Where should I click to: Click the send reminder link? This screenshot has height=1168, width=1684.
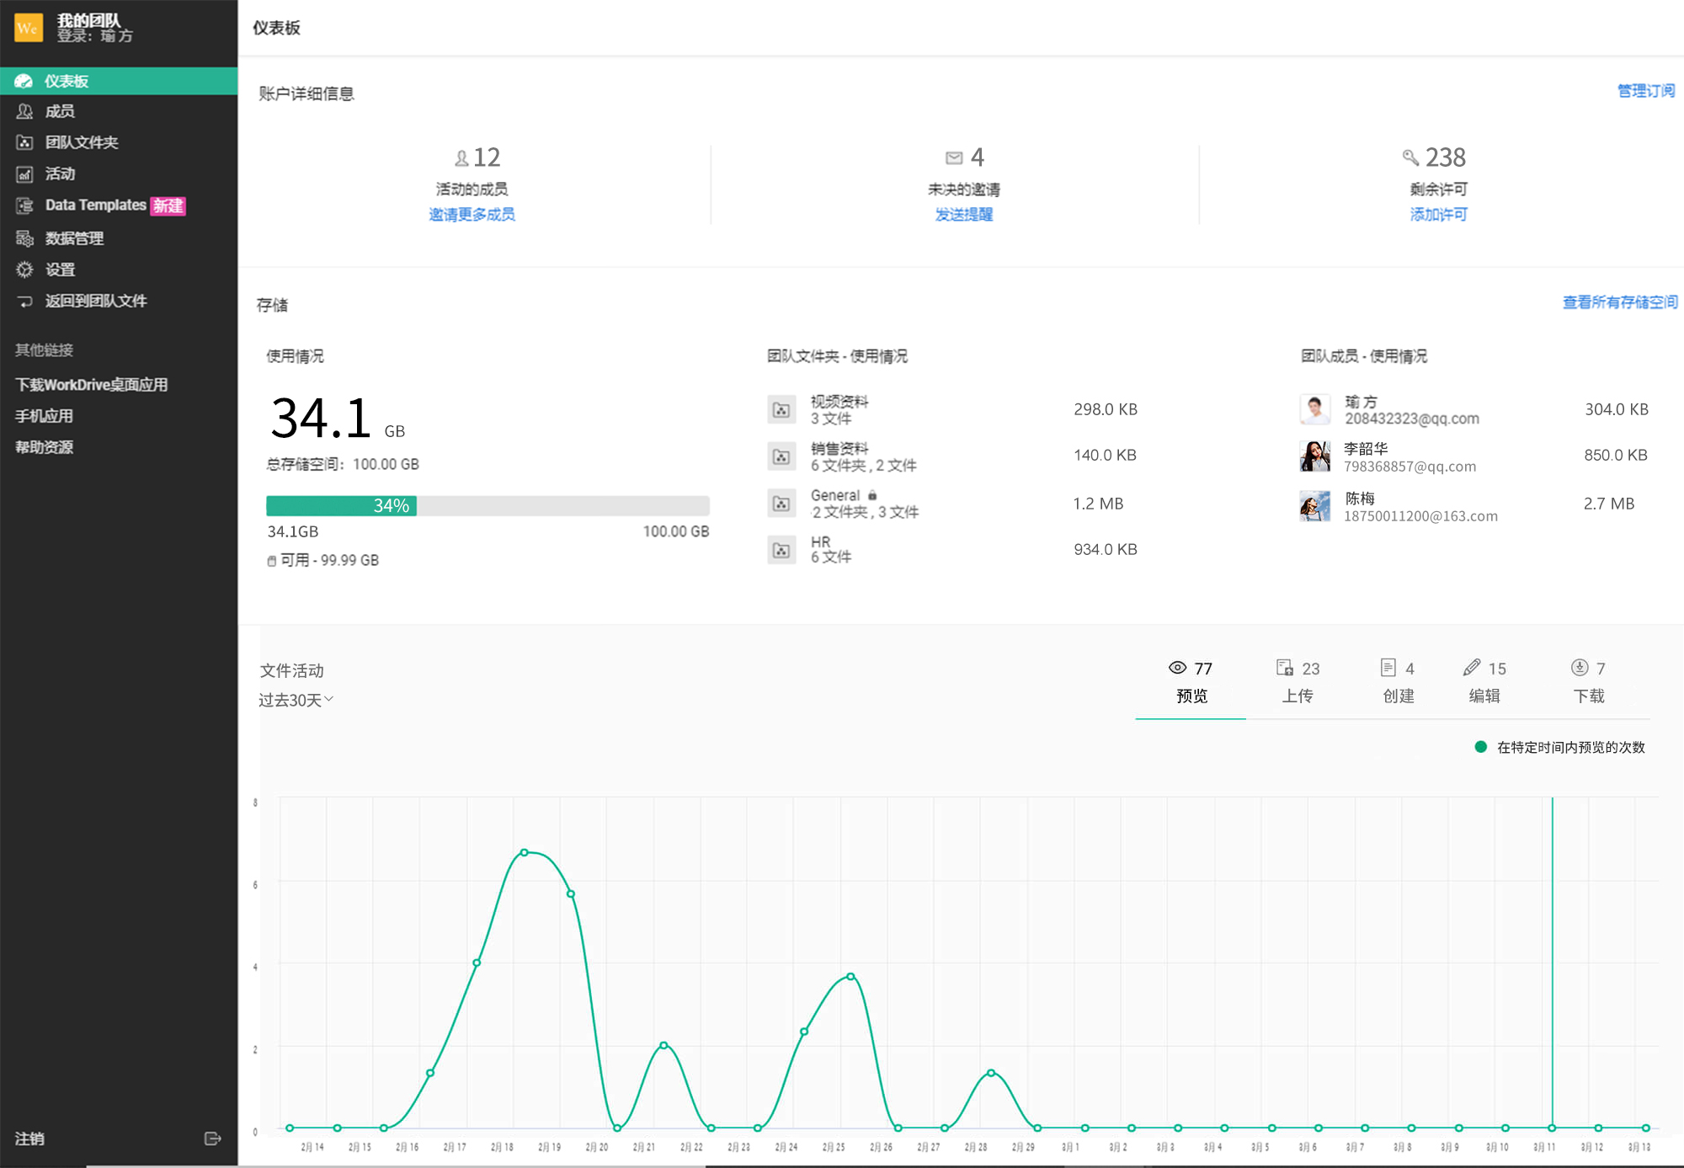[963, 215]
